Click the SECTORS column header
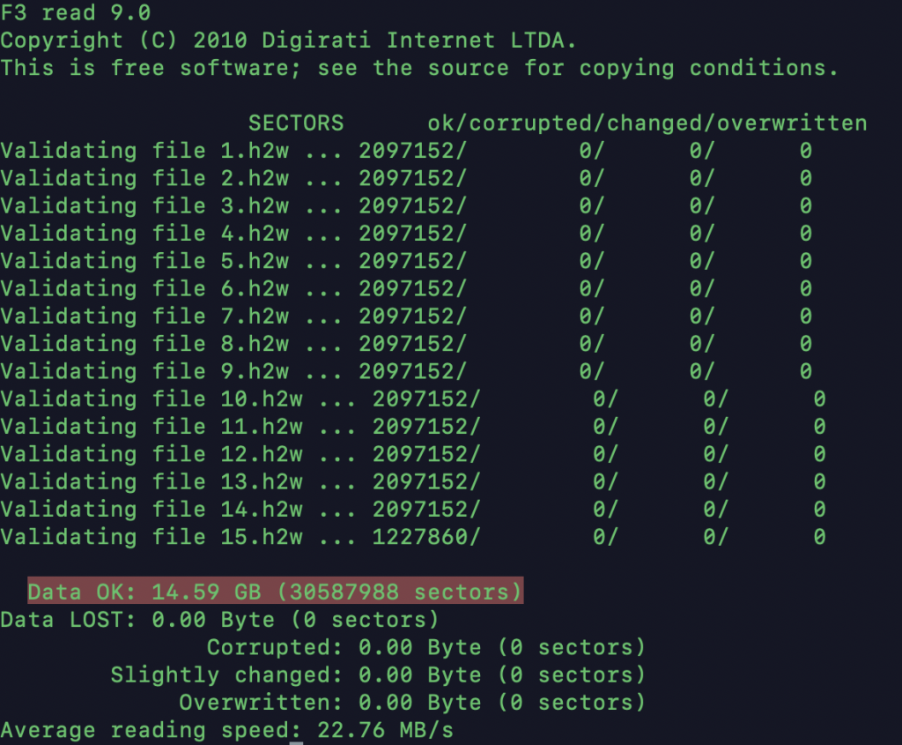This screenshot has height=745, width=902. tap(296, 123)
